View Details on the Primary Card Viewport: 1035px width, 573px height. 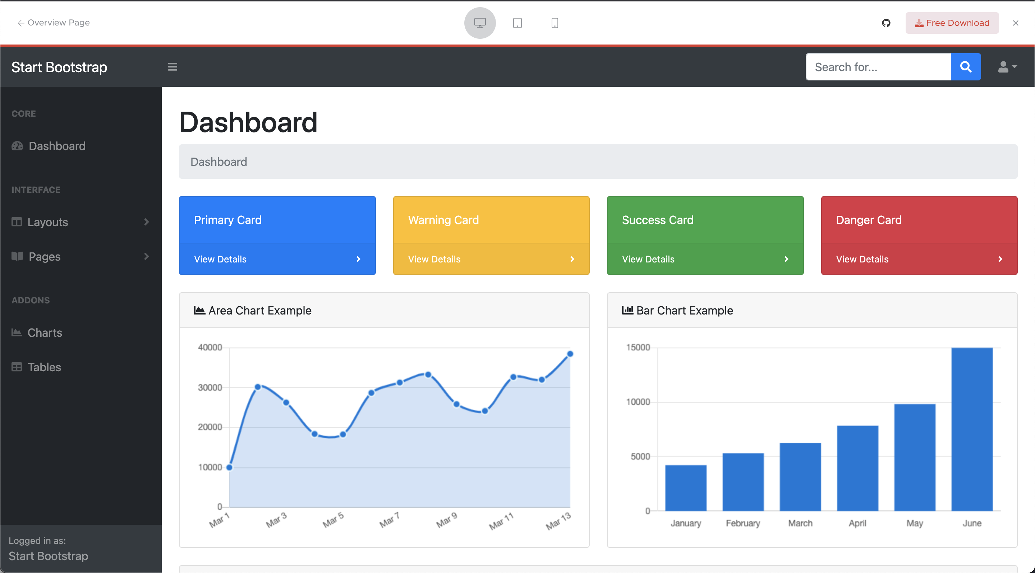pos(220,259)
